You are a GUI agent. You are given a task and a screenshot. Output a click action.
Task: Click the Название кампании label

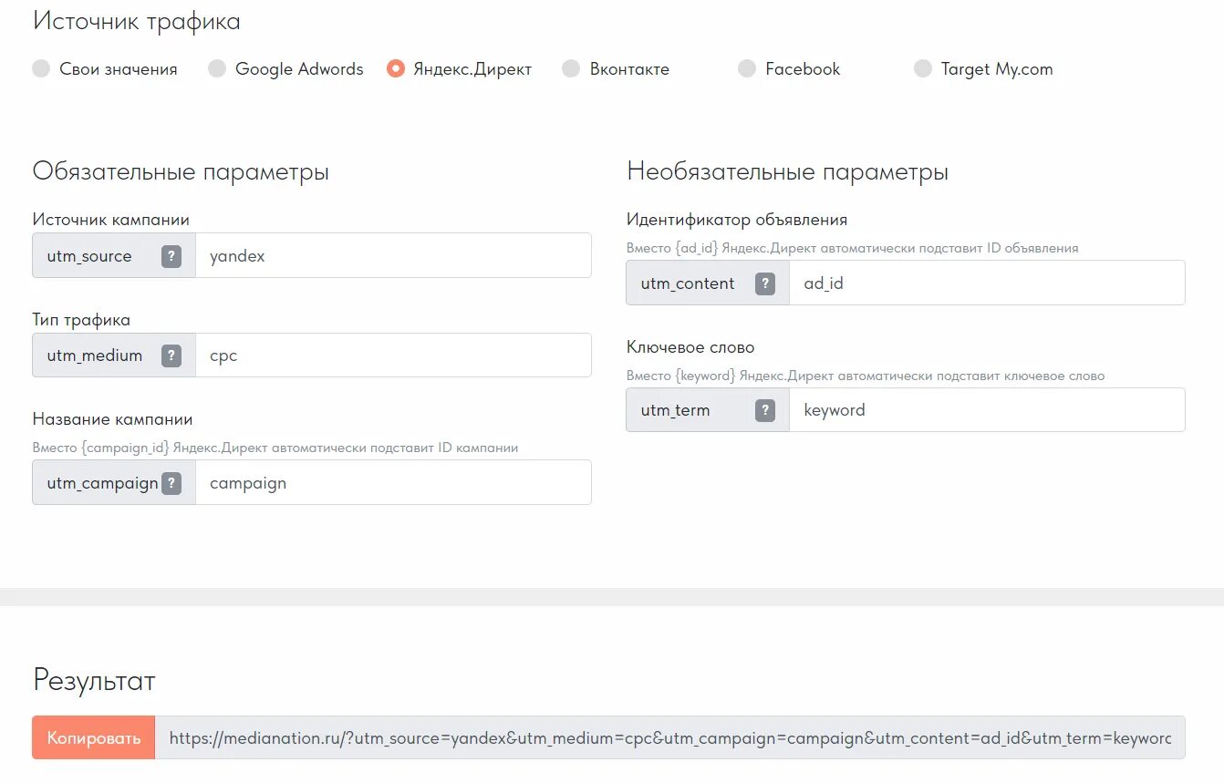(x=113, y=419)
